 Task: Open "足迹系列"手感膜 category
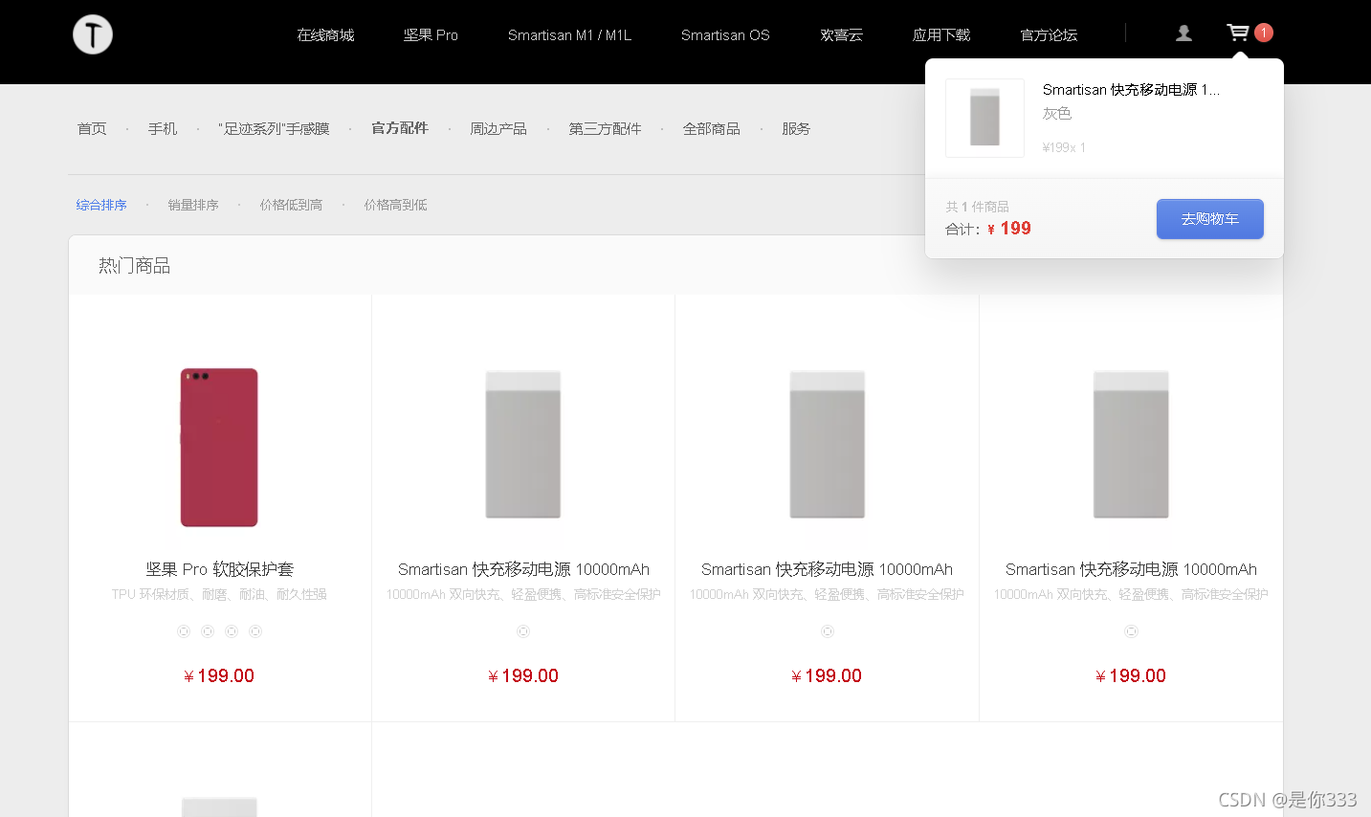click(x=274, y=128)
